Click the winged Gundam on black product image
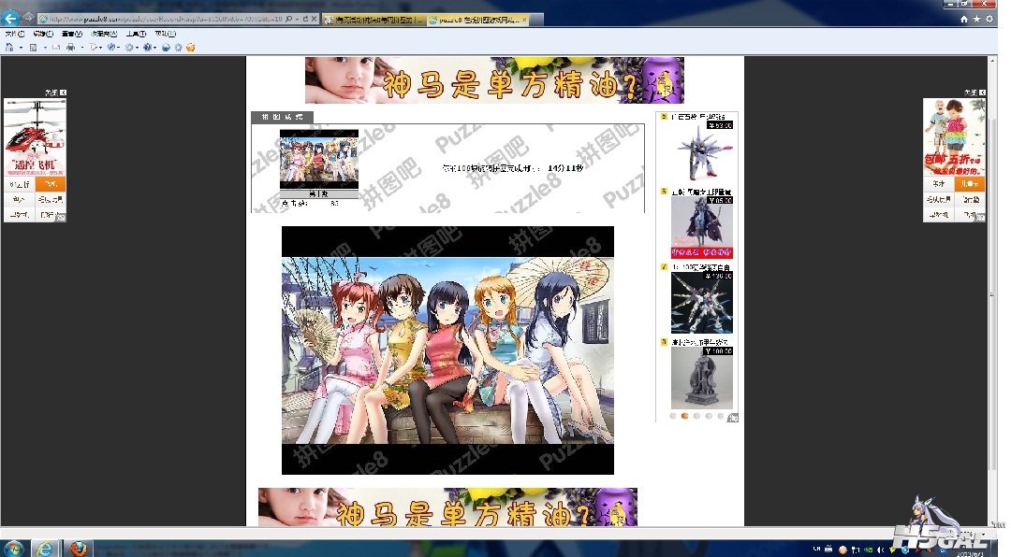1011x557 pixels. (701, 303)
